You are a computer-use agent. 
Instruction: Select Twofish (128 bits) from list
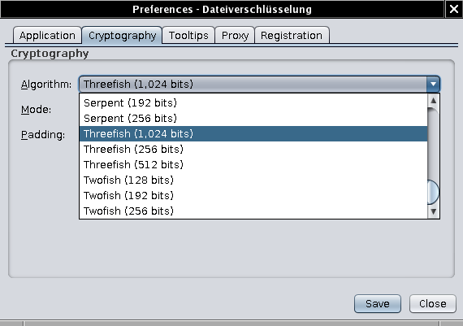pos(253,180)
